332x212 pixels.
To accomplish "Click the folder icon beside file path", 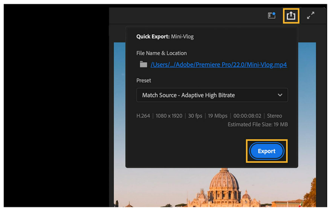I will click(x=143, y=64).
